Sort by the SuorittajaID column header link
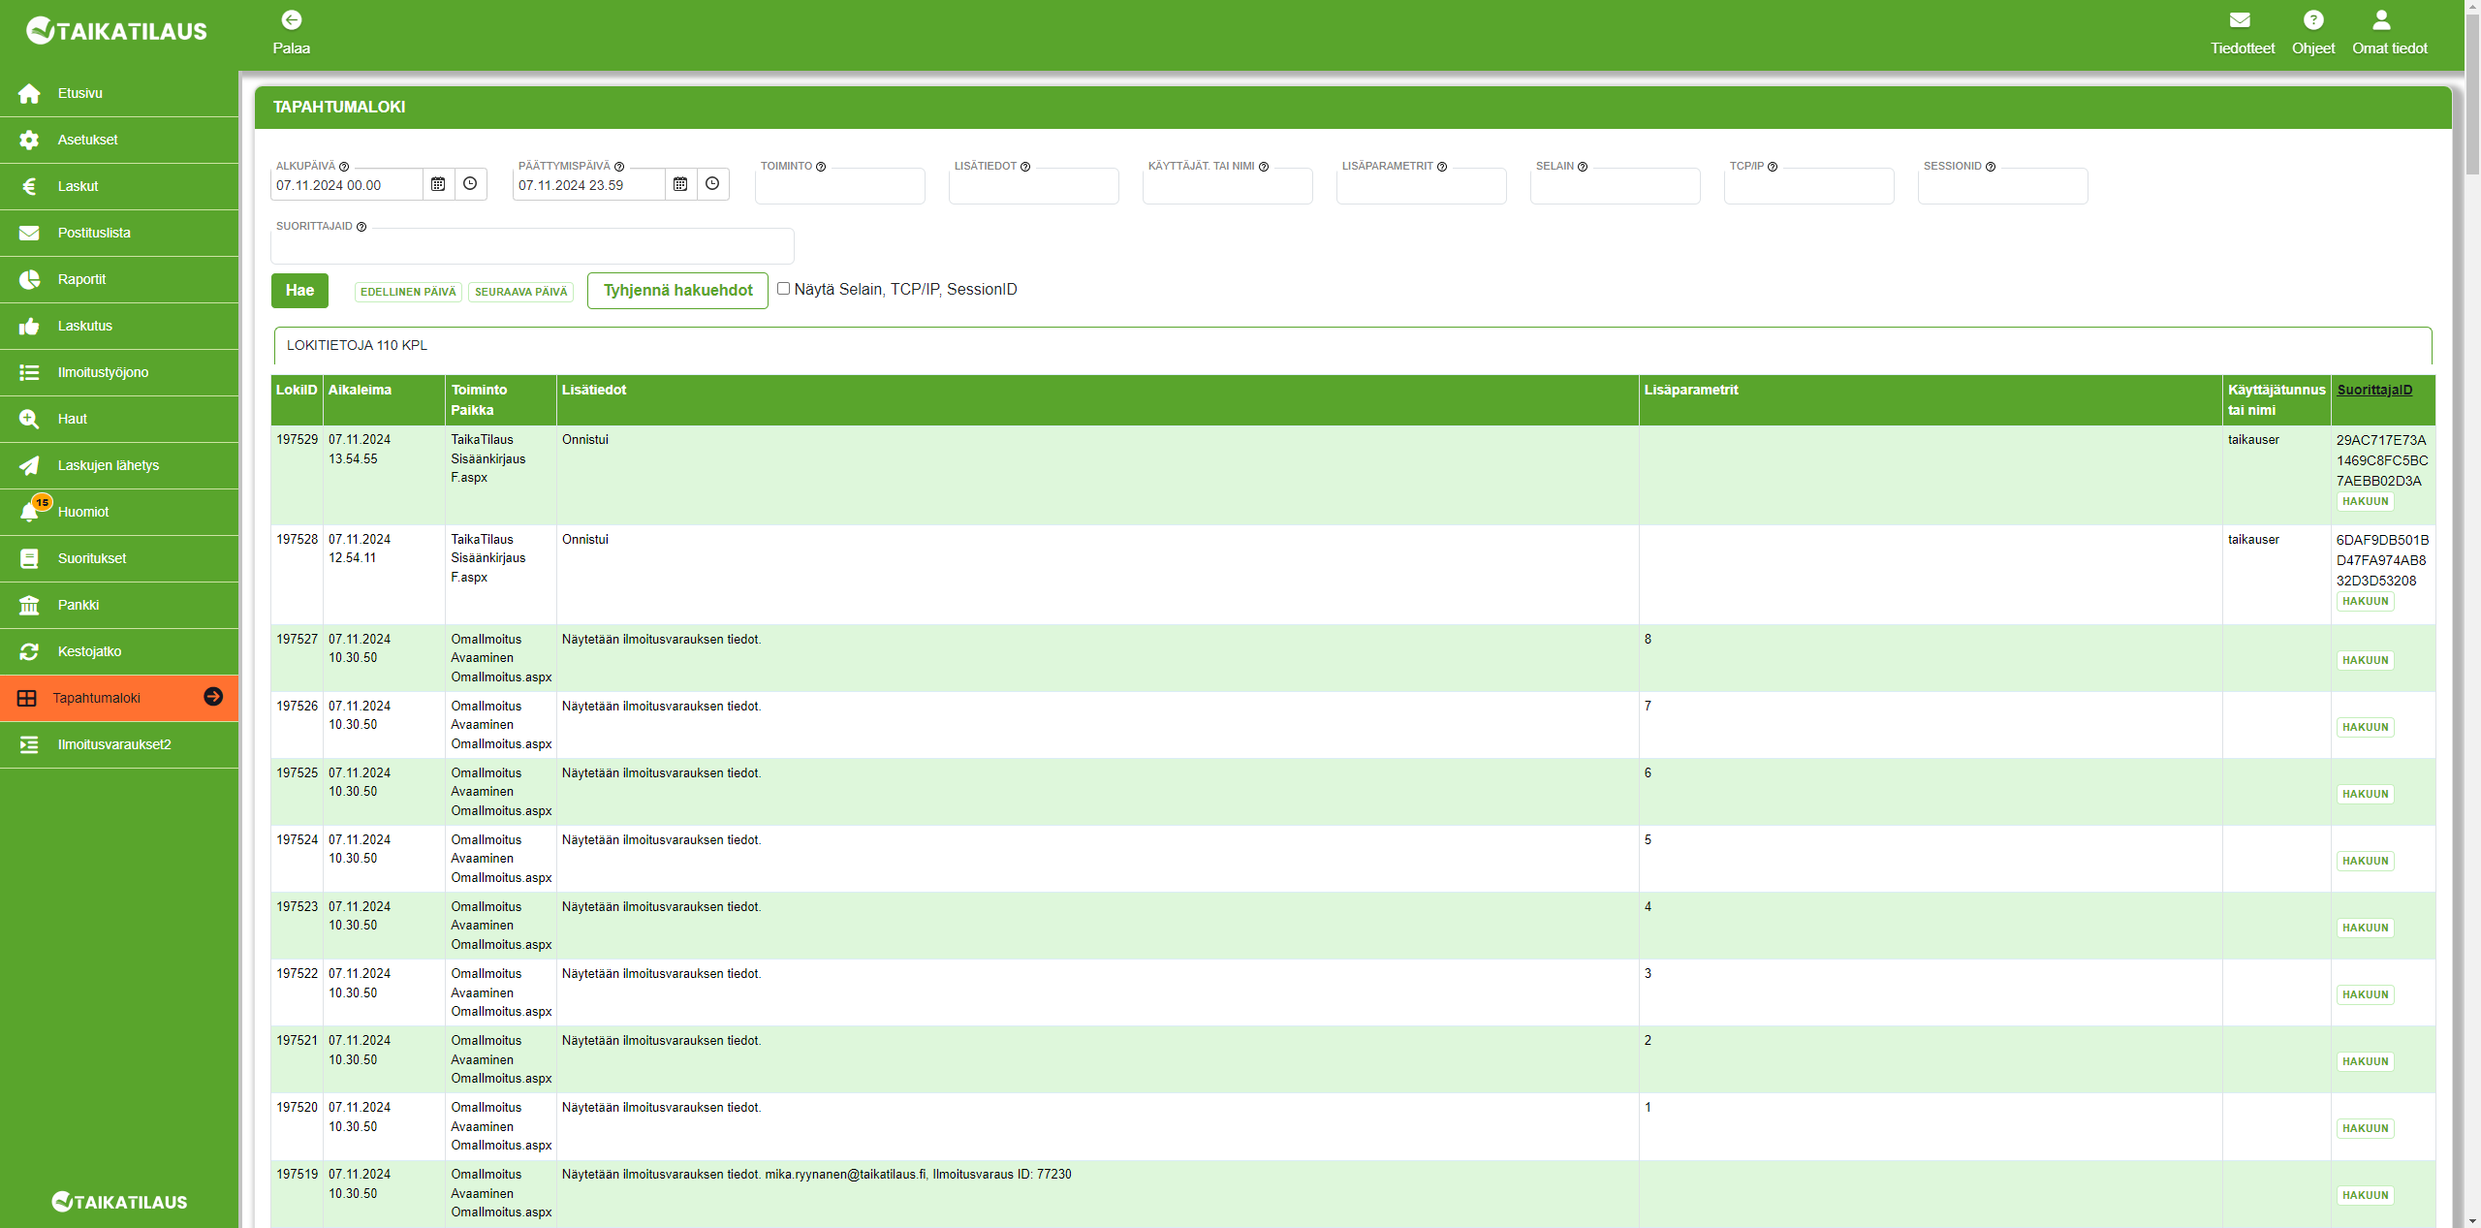Screen dimensions: 2481x1228 coord(2374,390)
